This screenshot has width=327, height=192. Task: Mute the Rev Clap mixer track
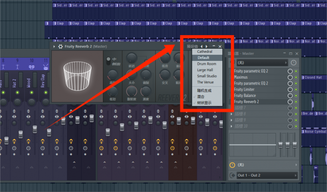[x=46, y=92]
